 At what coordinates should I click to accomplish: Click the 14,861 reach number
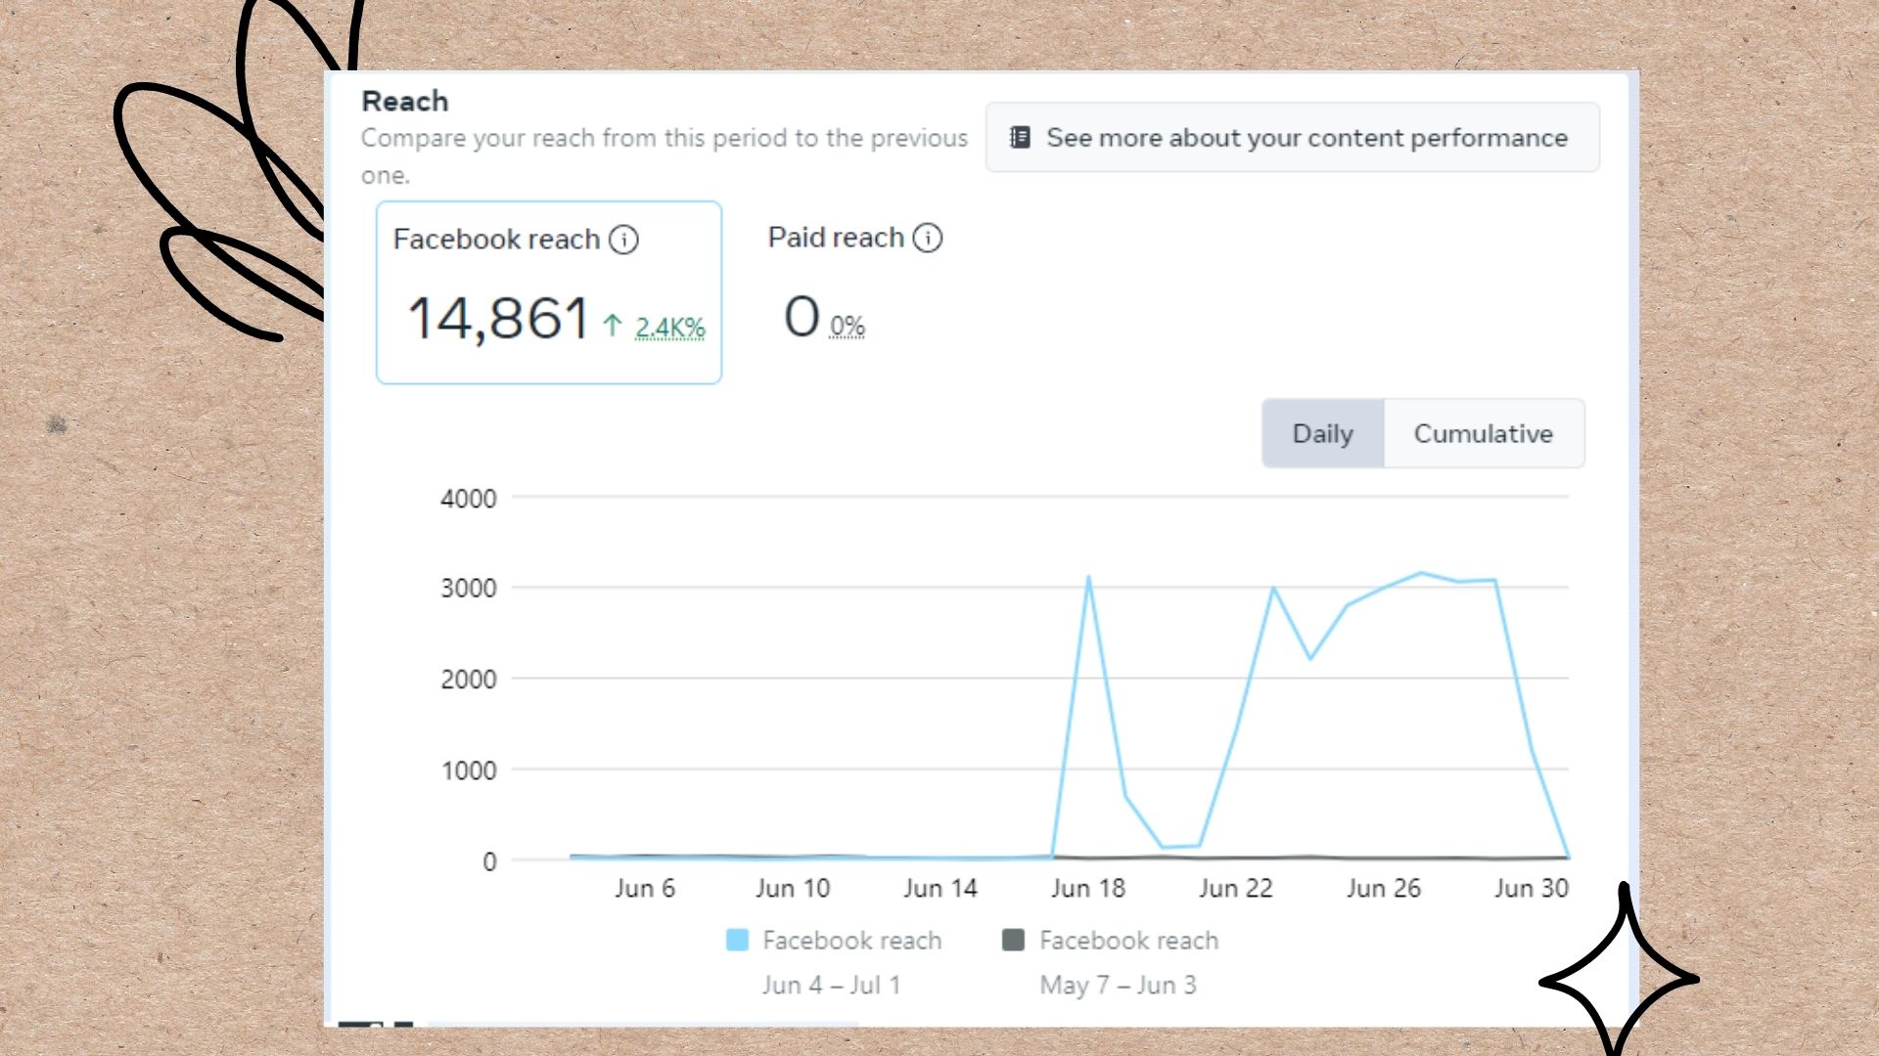click(x=497, y=319)
